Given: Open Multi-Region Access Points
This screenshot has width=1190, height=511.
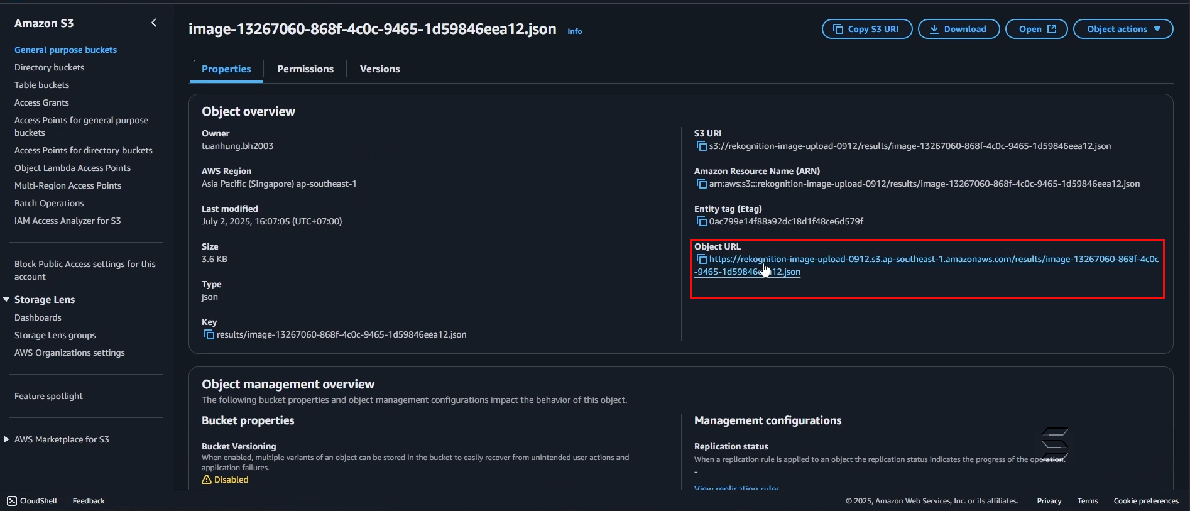Looking at the screenshot, I should [68, 185].
